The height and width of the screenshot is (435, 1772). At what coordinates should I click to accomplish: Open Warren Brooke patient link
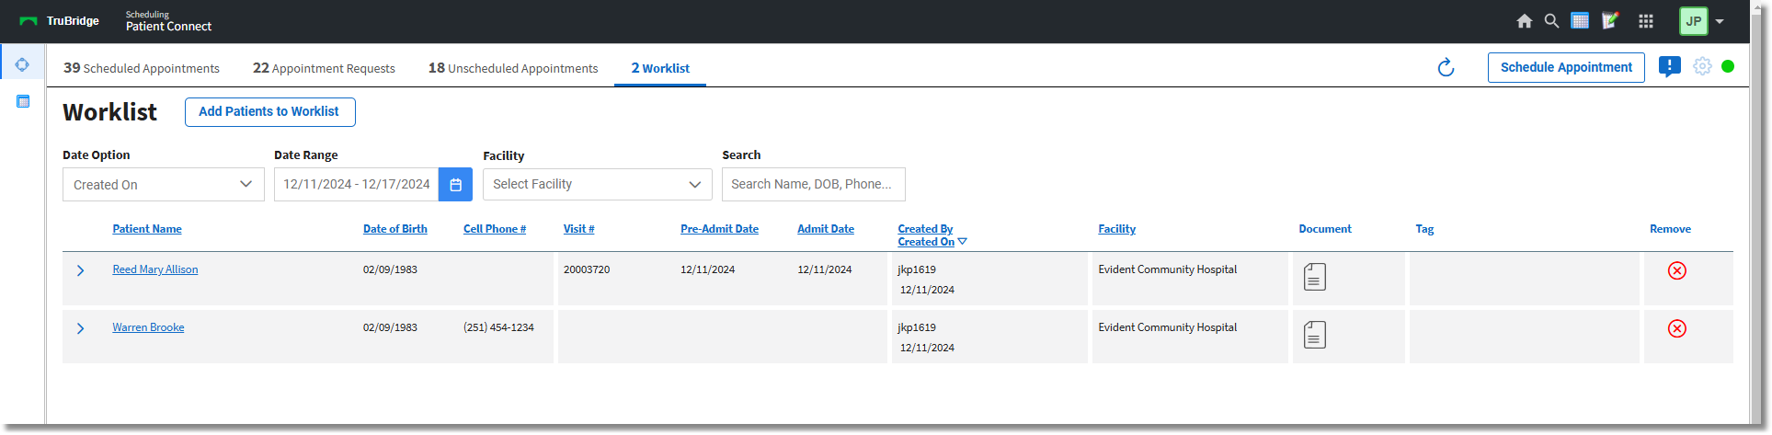point(148,327)
